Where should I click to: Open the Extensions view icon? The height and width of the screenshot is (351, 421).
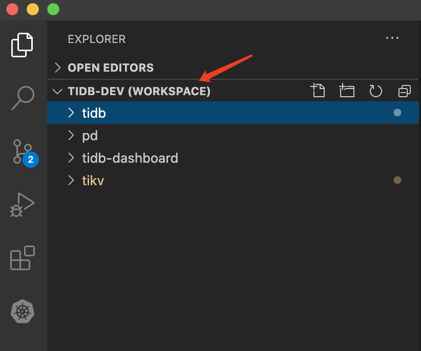coord(23,258)
